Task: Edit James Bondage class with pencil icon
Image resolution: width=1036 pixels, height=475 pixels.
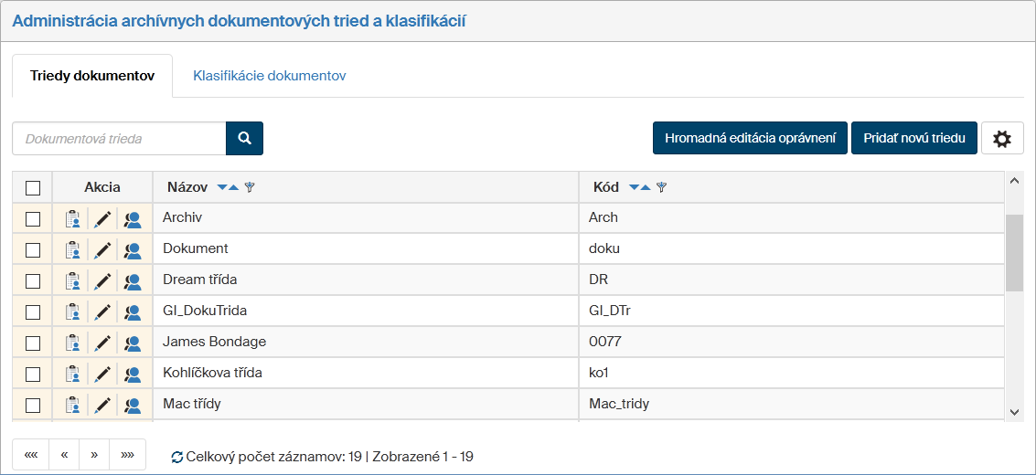Action: pos(102,343)
